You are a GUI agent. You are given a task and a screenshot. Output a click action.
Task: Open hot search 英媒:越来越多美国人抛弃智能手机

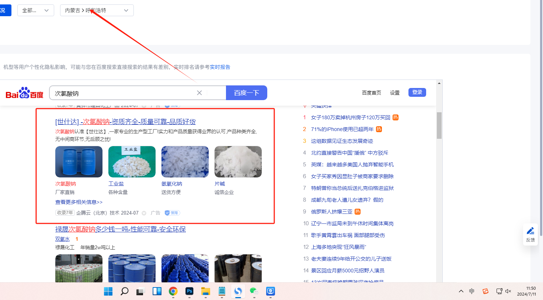click(352, 165)
